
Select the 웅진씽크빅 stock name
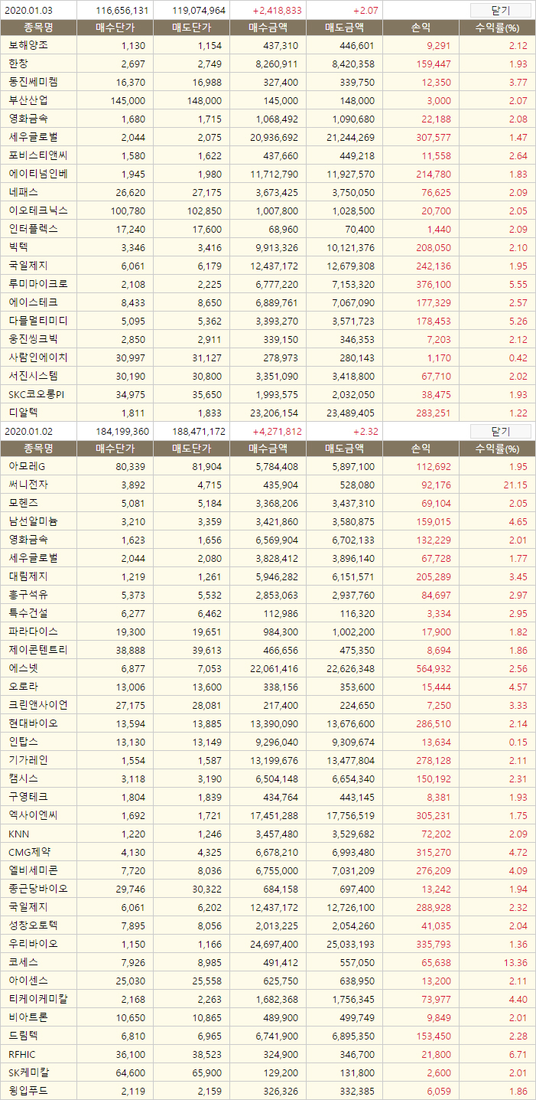point(32,339)
